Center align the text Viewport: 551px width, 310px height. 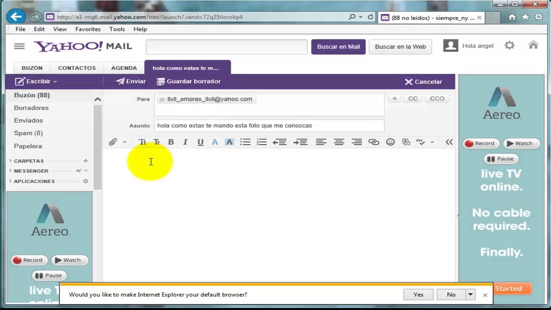(x=339, y=142)
